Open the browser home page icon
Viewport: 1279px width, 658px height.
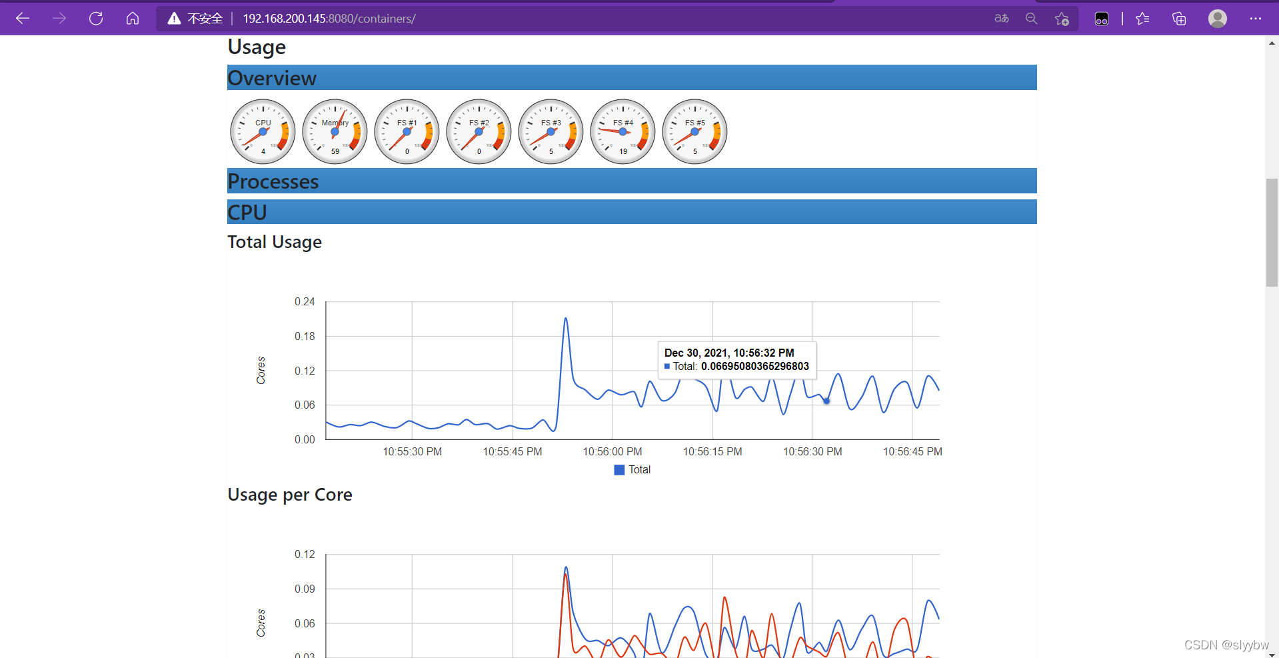pos(133,19)
